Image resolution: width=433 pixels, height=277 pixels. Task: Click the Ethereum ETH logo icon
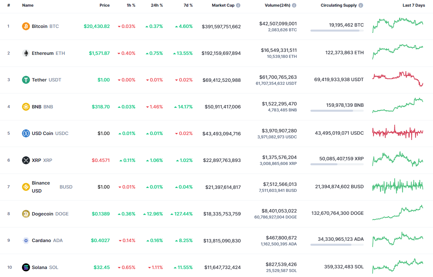(x=26, y=53)
